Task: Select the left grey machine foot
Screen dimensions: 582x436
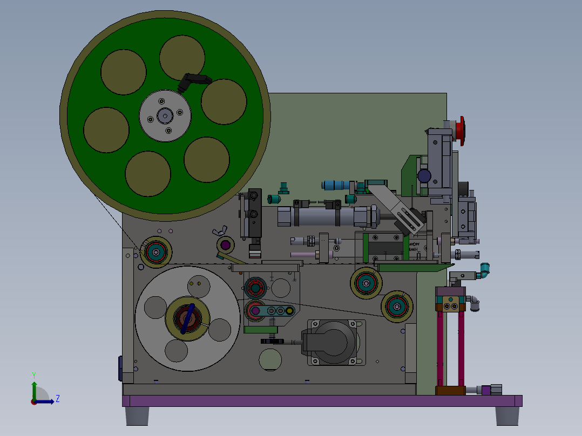Action: pyautogui.click(x=137, y=416)
